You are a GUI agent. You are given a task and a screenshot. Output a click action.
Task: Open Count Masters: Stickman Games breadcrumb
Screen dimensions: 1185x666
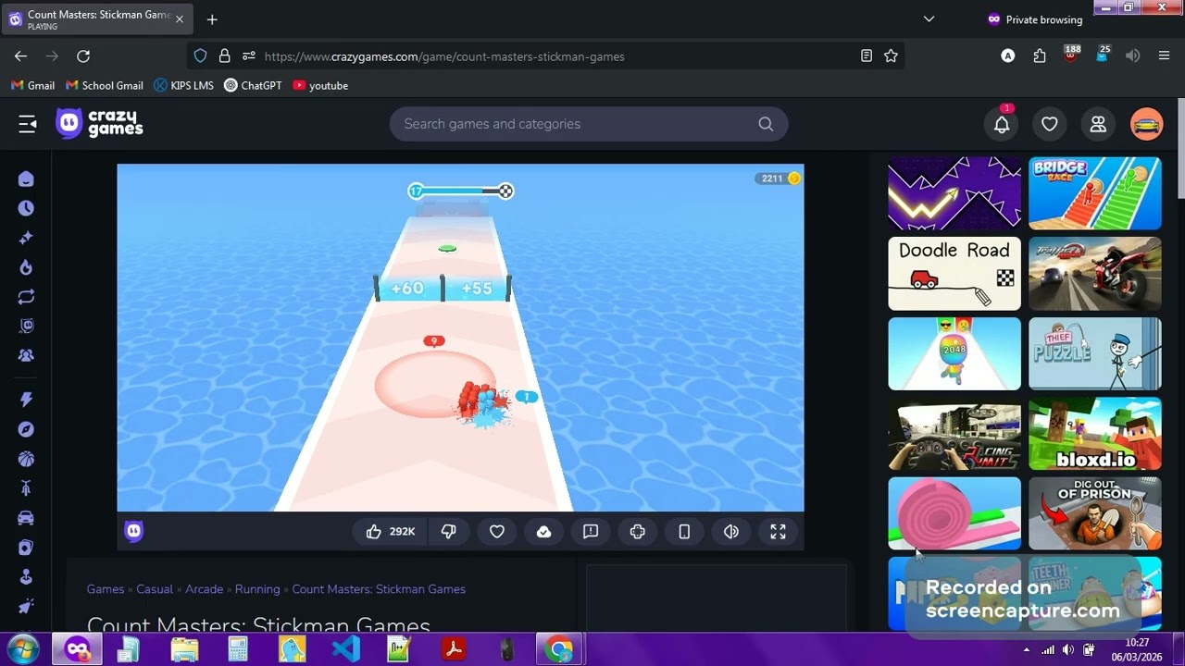click(379, 589)
